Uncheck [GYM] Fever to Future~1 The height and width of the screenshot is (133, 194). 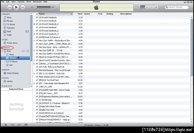pyautogui.click(x=37, y=37)
